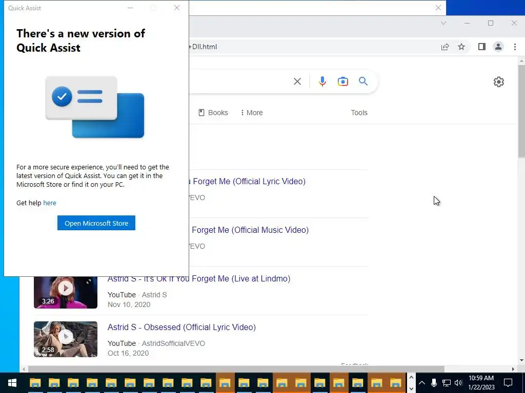Open network status tray icon
This screenshot has height=393, width=525.
(446, 383)
